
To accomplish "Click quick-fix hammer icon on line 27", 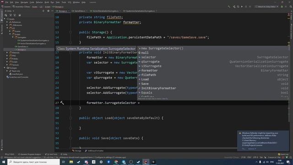I will pyautogui.click(x=62, y=103).
